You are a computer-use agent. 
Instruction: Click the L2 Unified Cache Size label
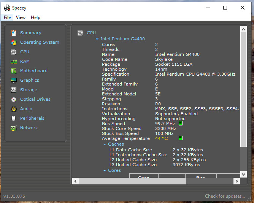133,160
